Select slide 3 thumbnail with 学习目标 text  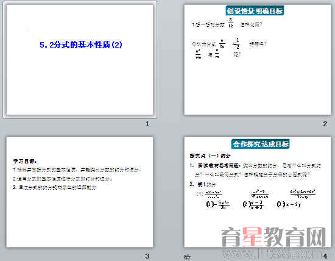point(80,192)
